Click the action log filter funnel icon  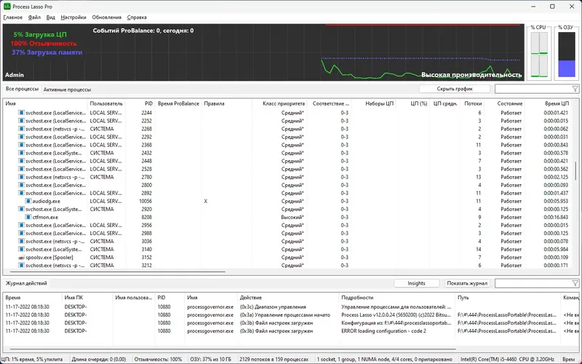575,283
